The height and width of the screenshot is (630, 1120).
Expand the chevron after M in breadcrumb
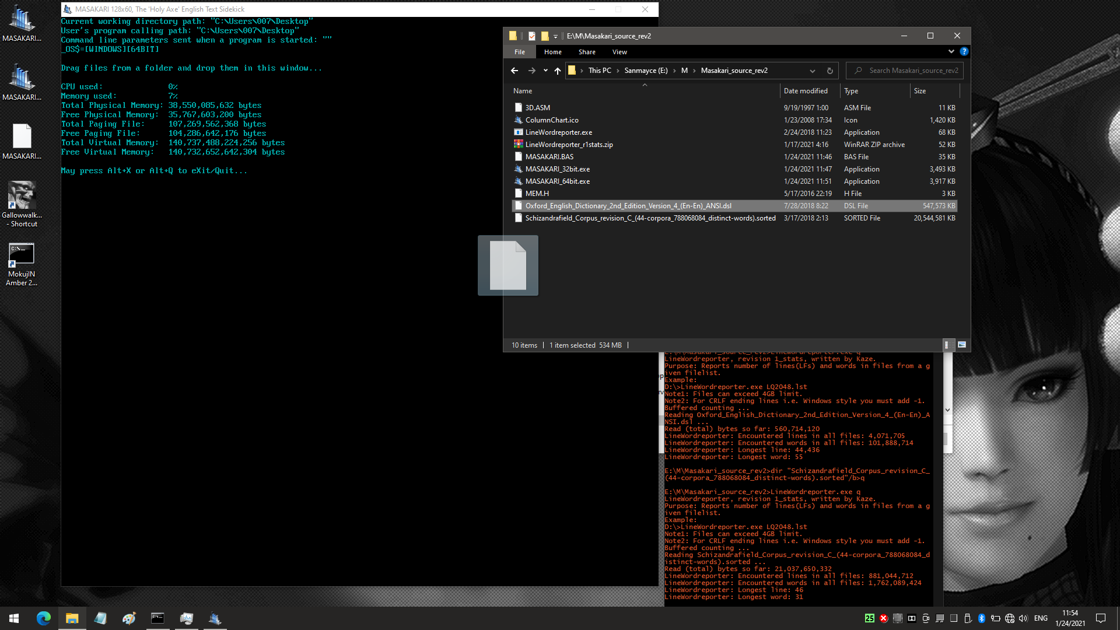(694, 71)
